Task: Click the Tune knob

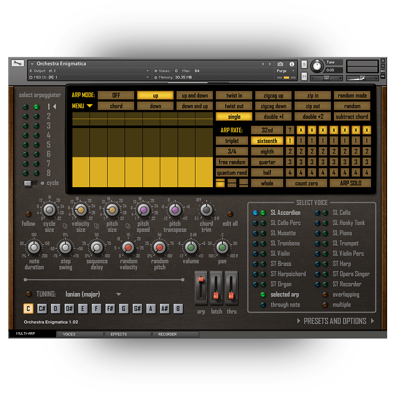Action: pos(317,66)
